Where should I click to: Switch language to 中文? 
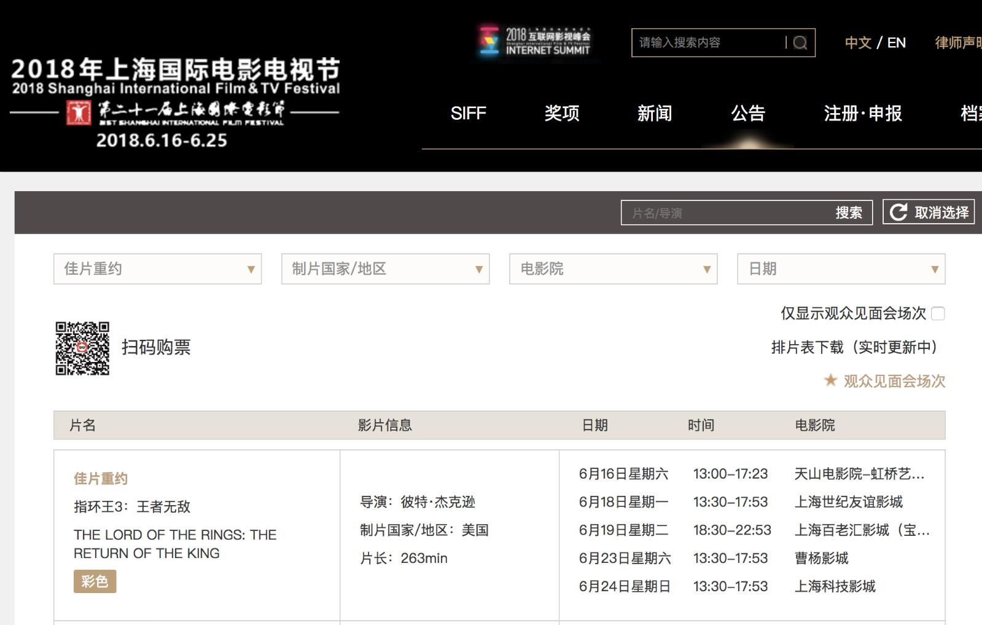click(x=858, y=42)
